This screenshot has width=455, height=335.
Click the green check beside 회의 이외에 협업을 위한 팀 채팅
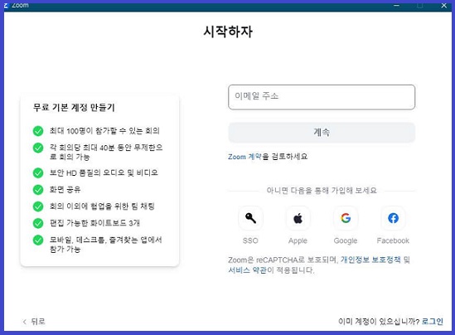(38, 206)
